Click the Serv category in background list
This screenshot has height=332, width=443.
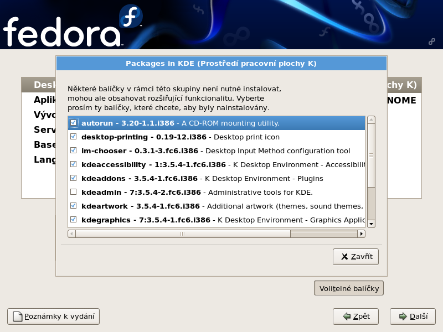pos(45,129)
